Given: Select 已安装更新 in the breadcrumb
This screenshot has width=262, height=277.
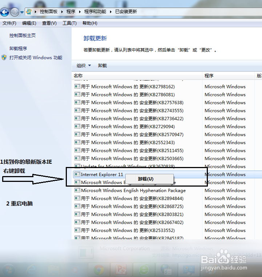Looking at the screenshot, I should 126,12.
